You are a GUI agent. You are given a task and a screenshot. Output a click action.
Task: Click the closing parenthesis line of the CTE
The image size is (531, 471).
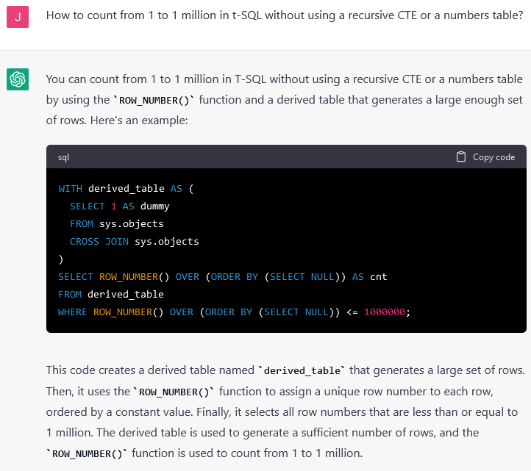61,259
